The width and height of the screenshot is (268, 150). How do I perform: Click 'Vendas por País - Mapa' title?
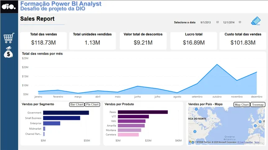205,104
